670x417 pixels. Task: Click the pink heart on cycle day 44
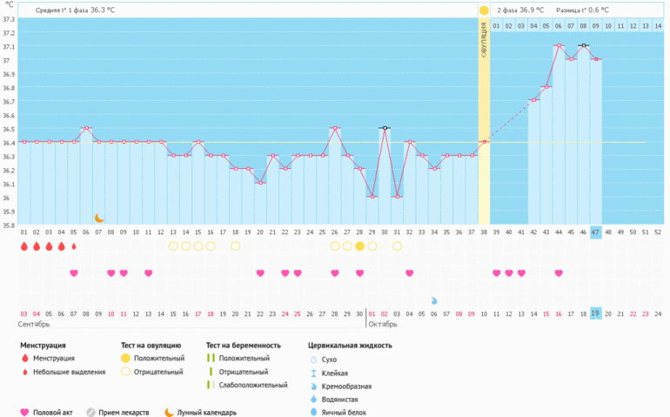(559, 273)
